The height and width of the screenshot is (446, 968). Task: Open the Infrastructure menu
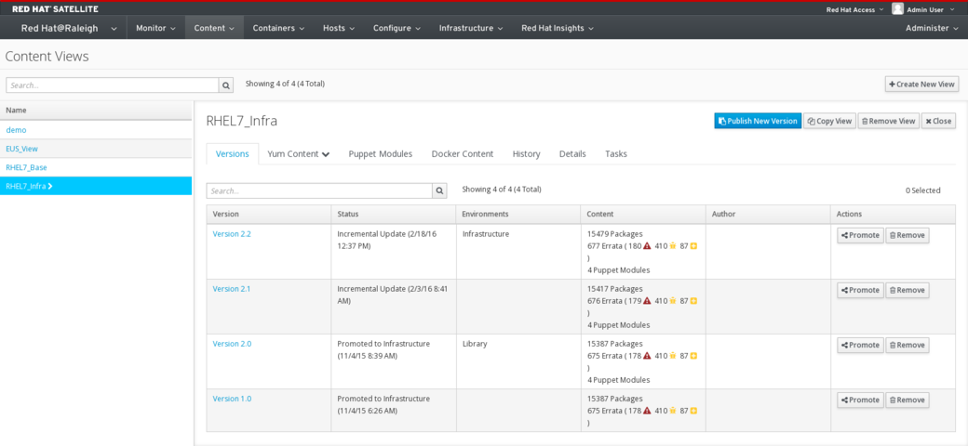click(470, 28)
